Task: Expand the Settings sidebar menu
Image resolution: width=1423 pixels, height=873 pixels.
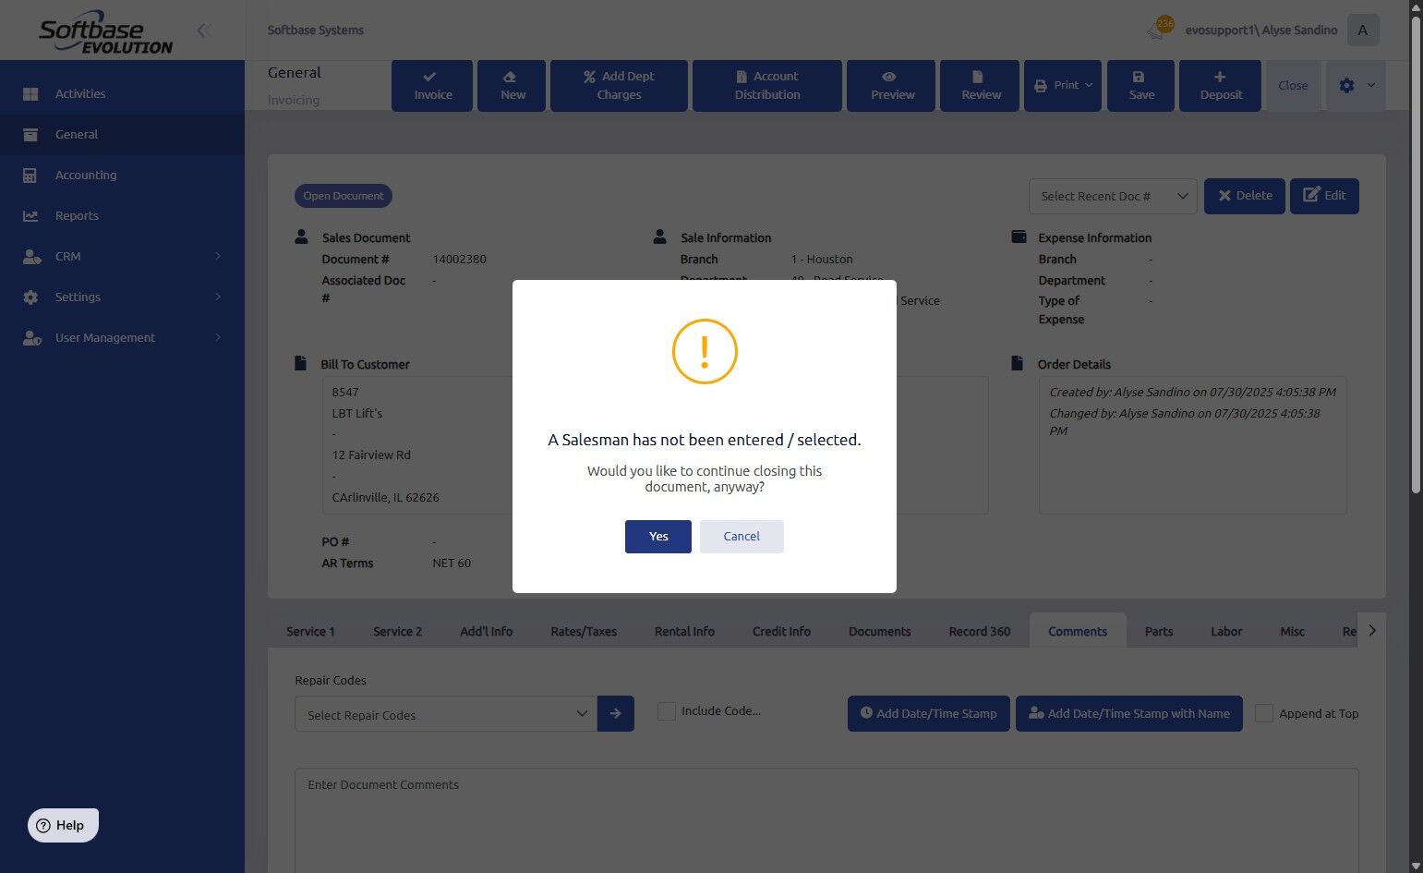Action: pyautogui.click(x=122, y=297)
